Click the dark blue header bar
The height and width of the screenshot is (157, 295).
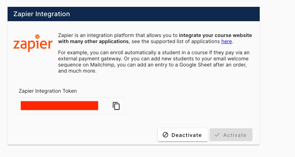tap(162, 14)
